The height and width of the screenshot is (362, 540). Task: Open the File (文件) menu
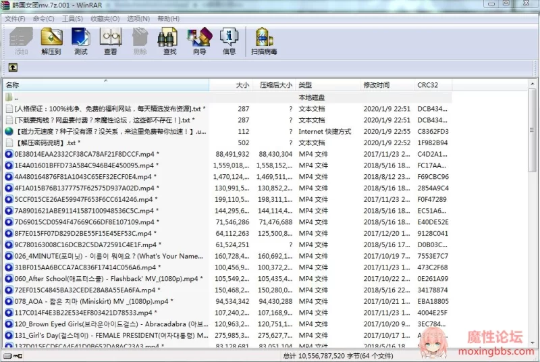coord(15,19)
